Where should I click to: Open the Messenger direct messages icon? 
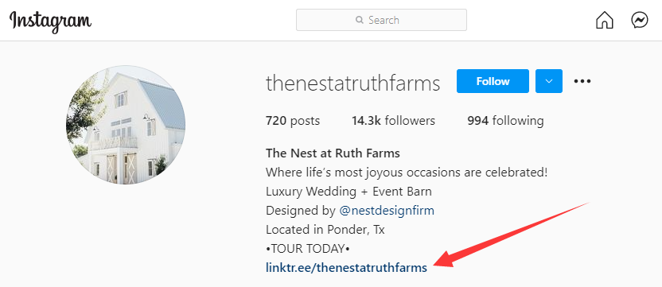tap(640, 20)
